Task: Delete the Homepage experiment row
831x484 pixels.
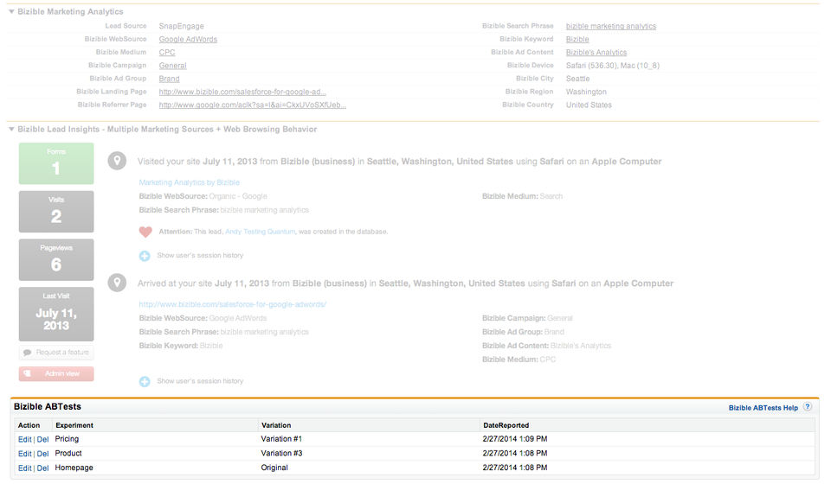Action: coord(43,468)
